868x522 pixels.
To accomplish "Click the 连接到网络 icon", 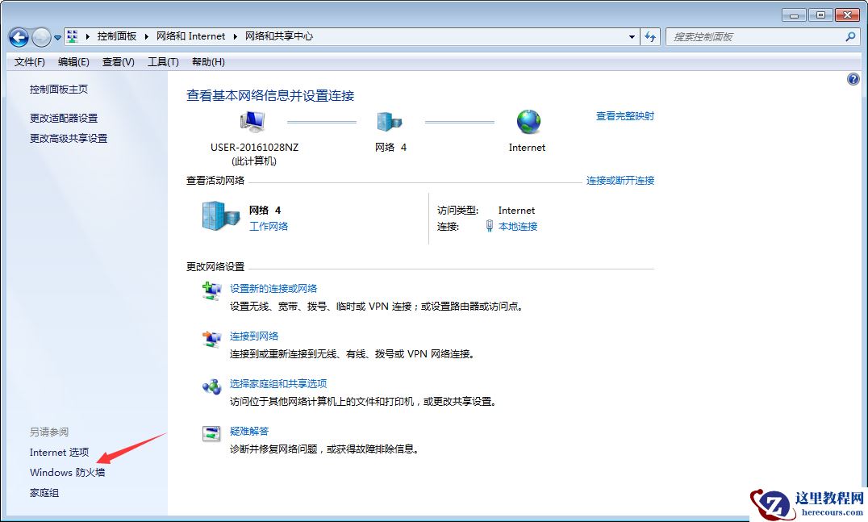I will (x=211, y=340).
